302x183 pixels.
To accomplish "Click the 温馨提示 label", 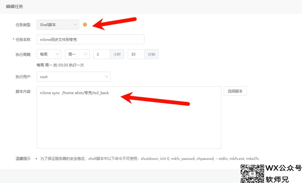I will pyautogui.click(x=23, y=159).
